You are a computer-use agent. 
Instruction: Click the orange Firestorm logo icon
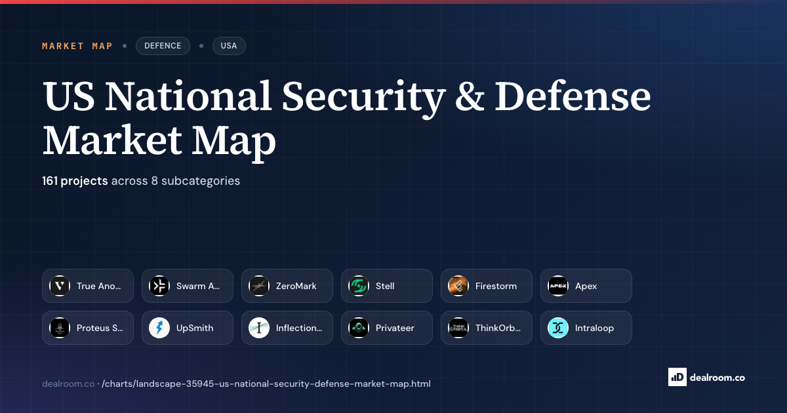click(x=458, y=286)
